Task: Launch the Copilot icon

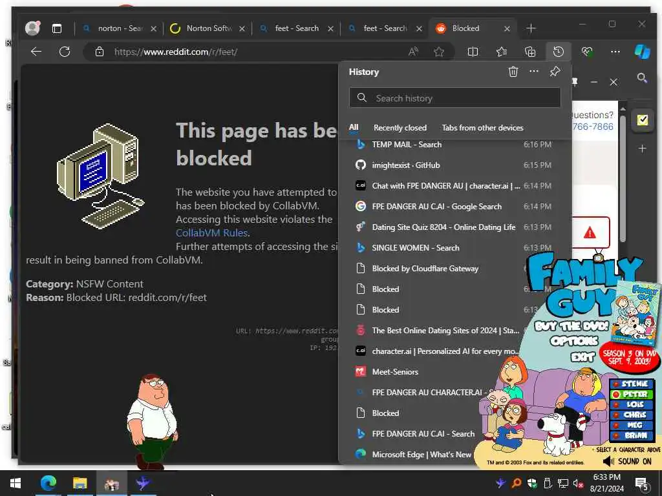Action: point(642,52)
